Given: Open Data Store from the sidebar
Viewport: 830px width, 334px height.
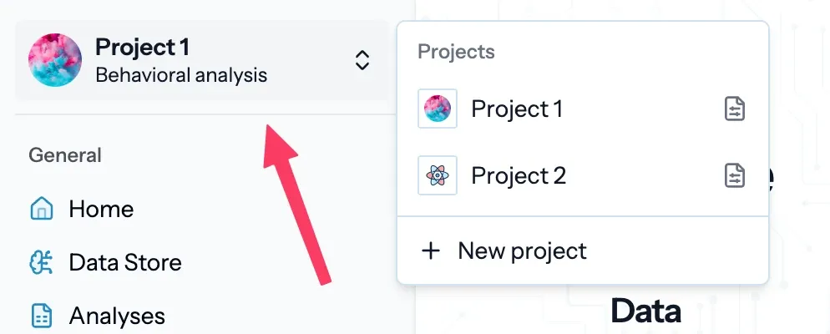Looking at the screenshot, I should (125, 263).
